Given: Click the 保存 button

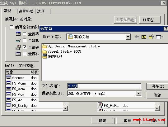Looking at the screenshot, I should click(x=157, y=86).
